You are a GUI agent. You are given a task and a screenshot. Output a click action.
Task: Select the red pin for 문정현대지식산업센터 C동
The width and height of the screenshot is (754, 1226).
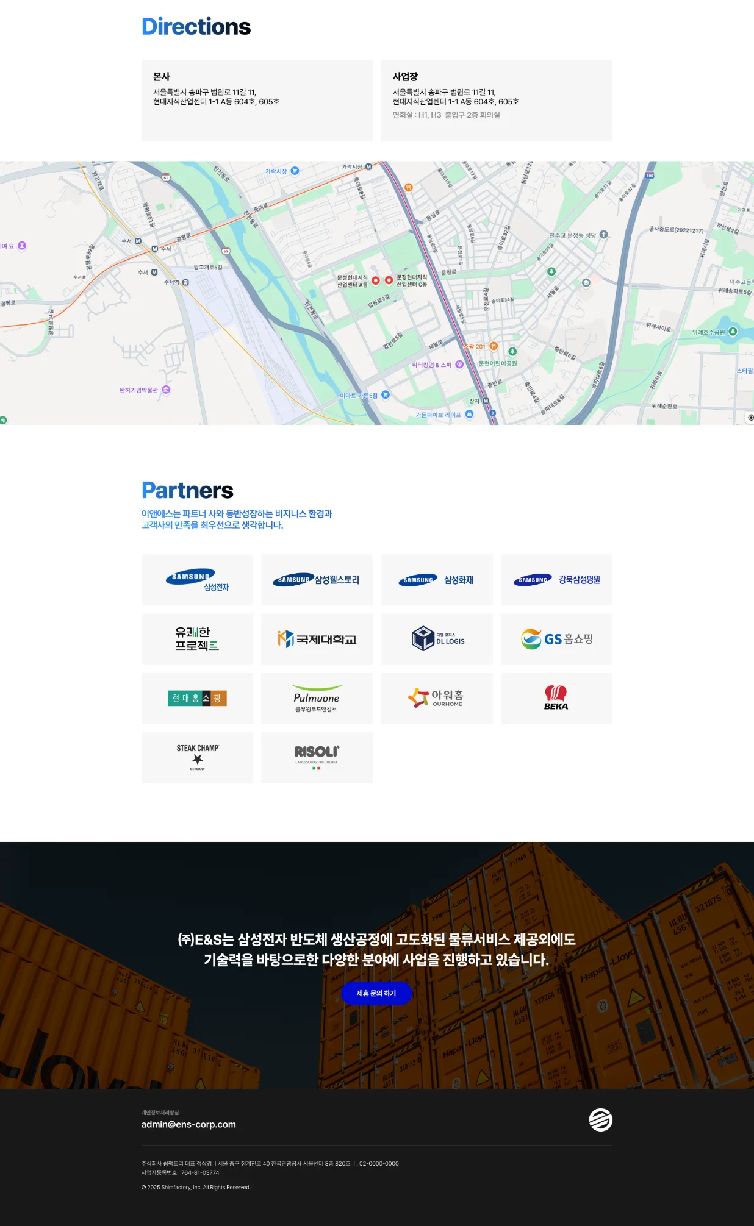point(389,280)
